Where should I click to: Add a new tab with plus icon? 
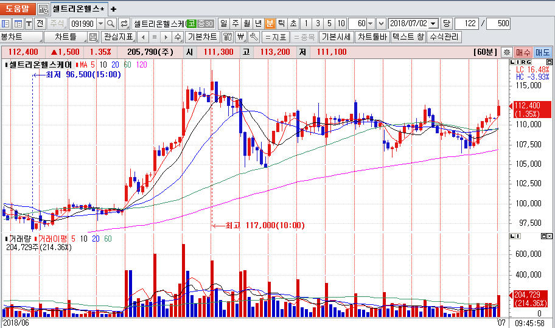coord(113,9)
